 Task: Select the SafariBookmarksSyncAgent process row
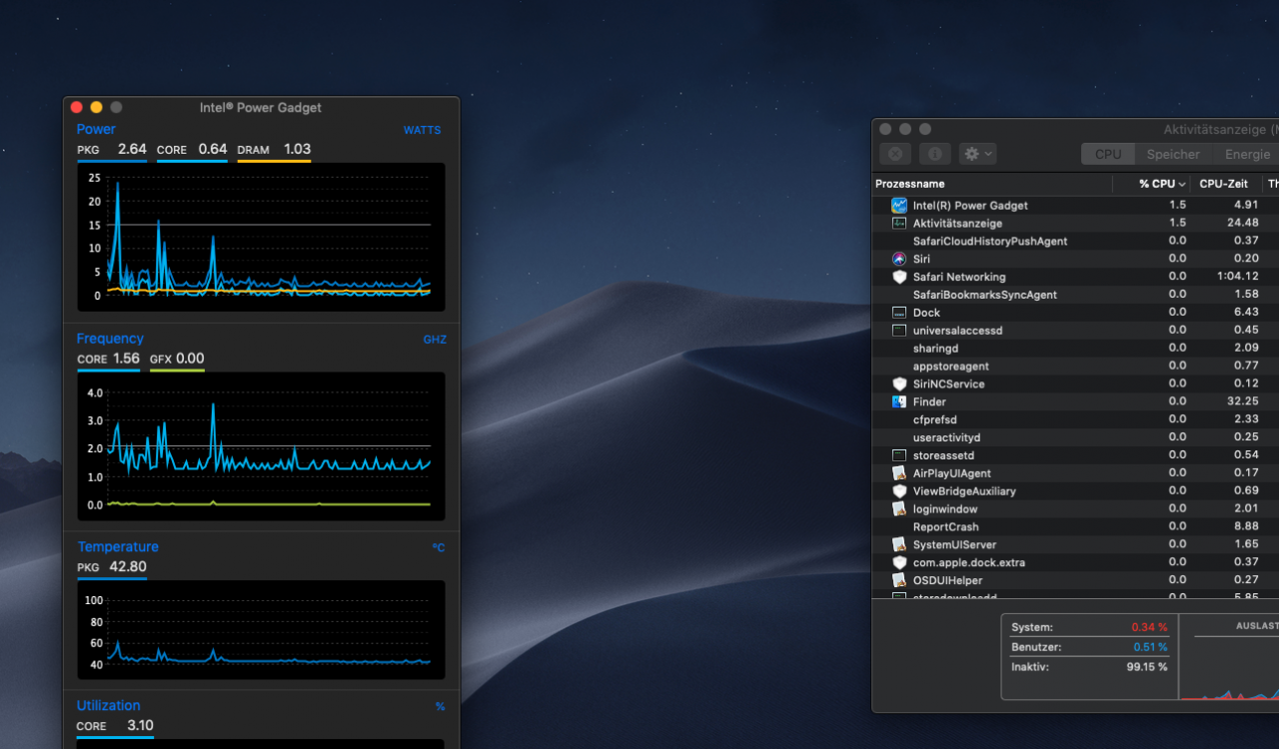(1075, 295)
